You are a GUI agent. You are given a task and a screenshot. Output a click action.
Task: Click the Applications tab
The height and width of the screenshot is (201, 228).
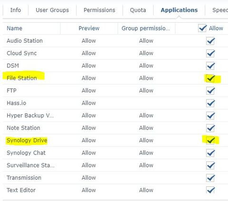coord(179,10)
